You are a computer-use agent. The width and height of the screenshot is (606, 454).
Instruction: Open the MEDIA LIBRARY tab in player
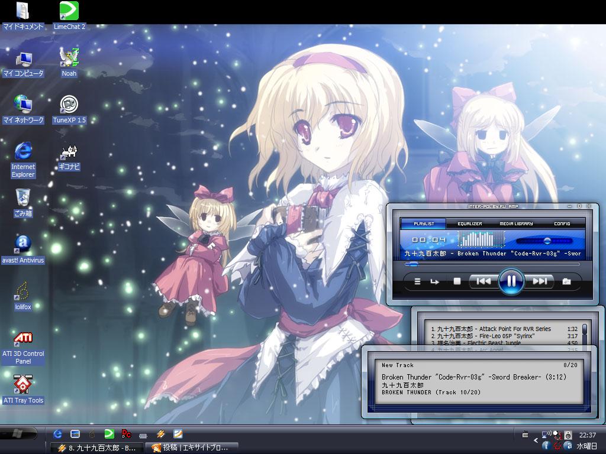click(x=516, y=223)
